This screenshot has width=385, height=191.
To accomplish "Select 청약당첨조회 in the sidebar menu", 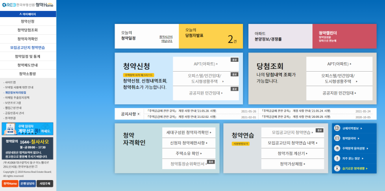I will (x=28, y=30).
